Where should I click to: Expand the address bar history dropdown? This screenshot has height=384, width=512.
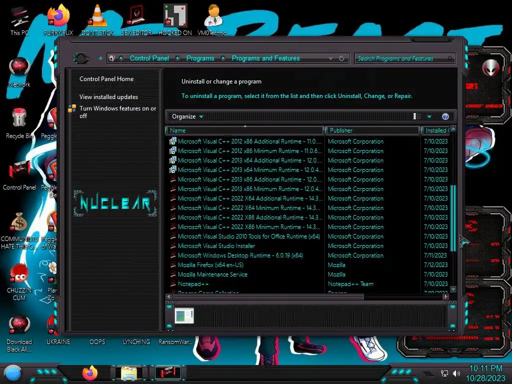[331, 58]
